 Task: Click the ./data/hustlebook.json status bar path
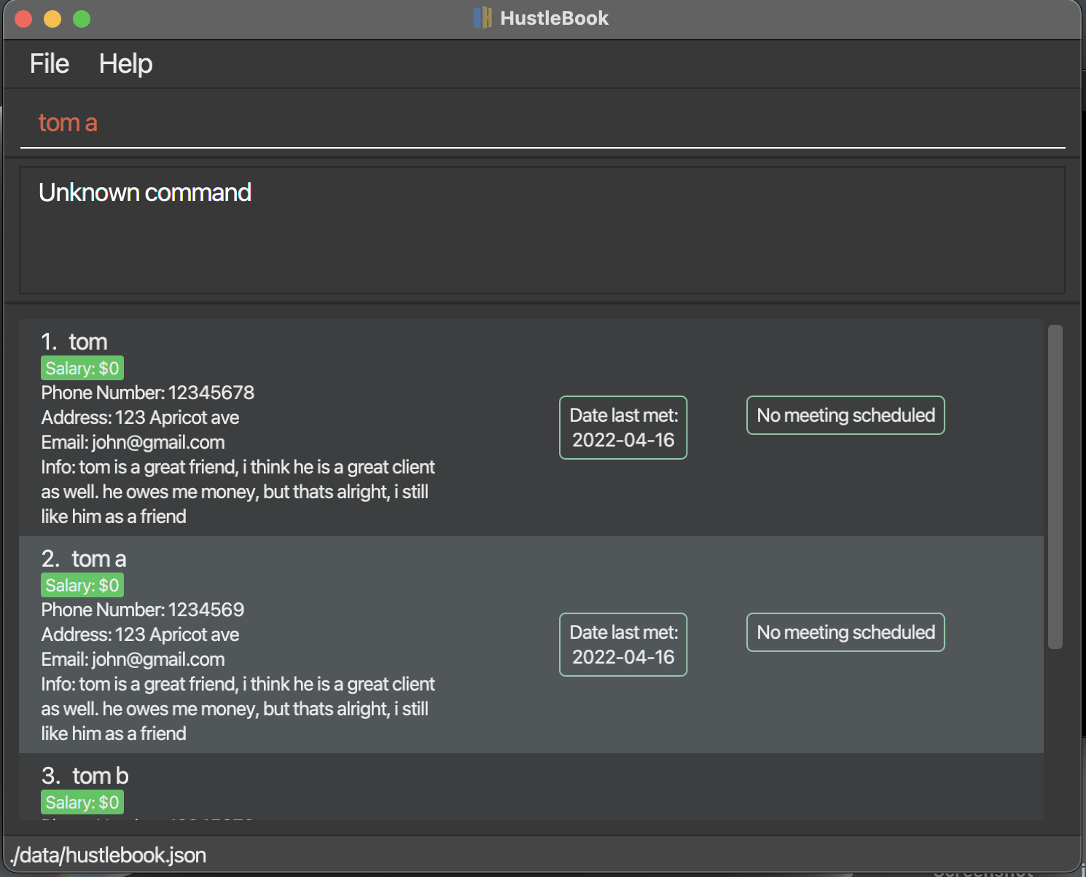click(108, 855)
